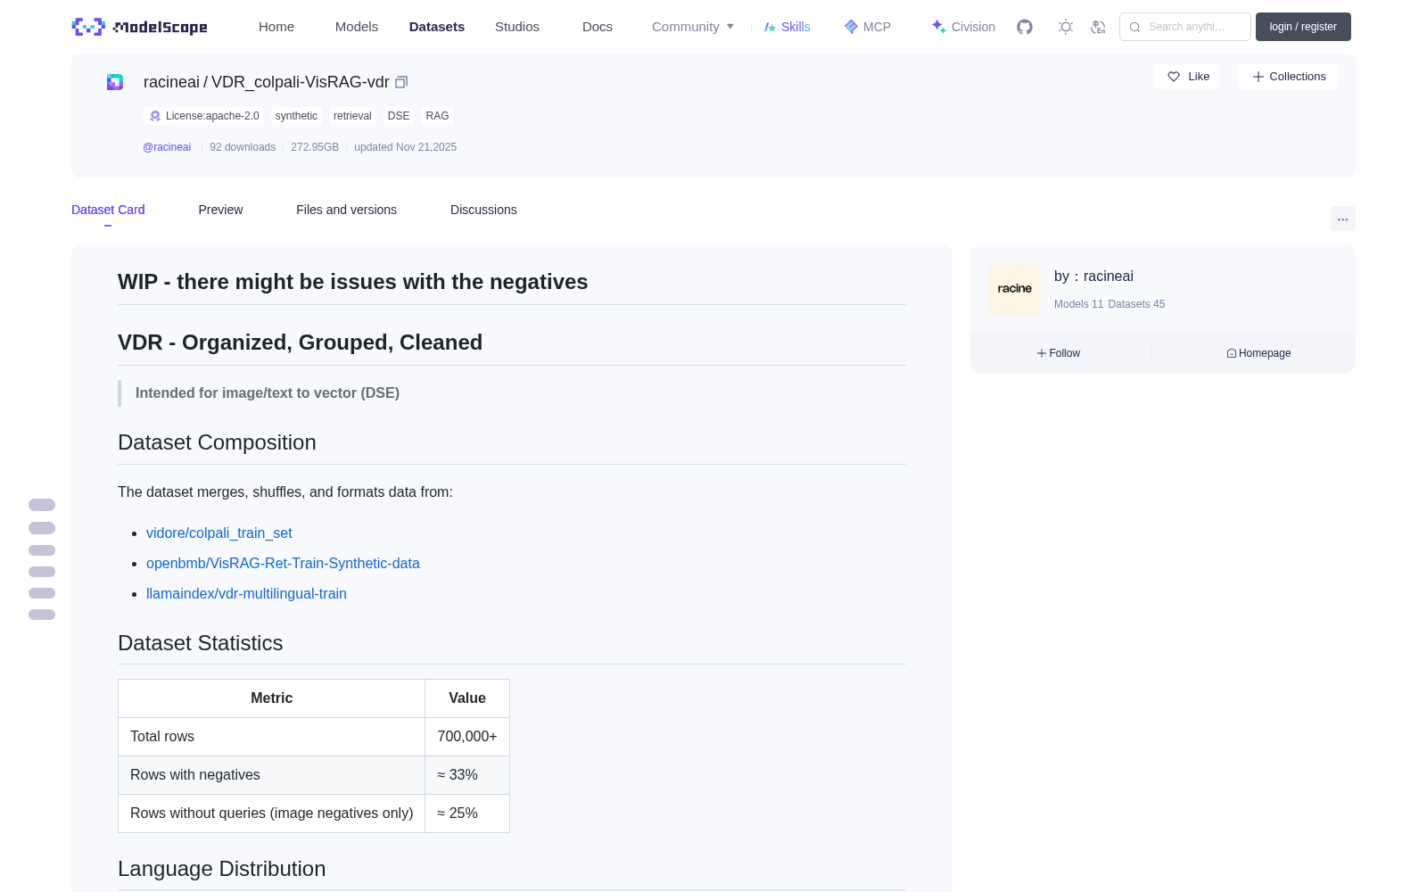This screenshot has height=892, width=1427.
Task: Switch language with the translate icon
Action: click(x=1098, y=27)
